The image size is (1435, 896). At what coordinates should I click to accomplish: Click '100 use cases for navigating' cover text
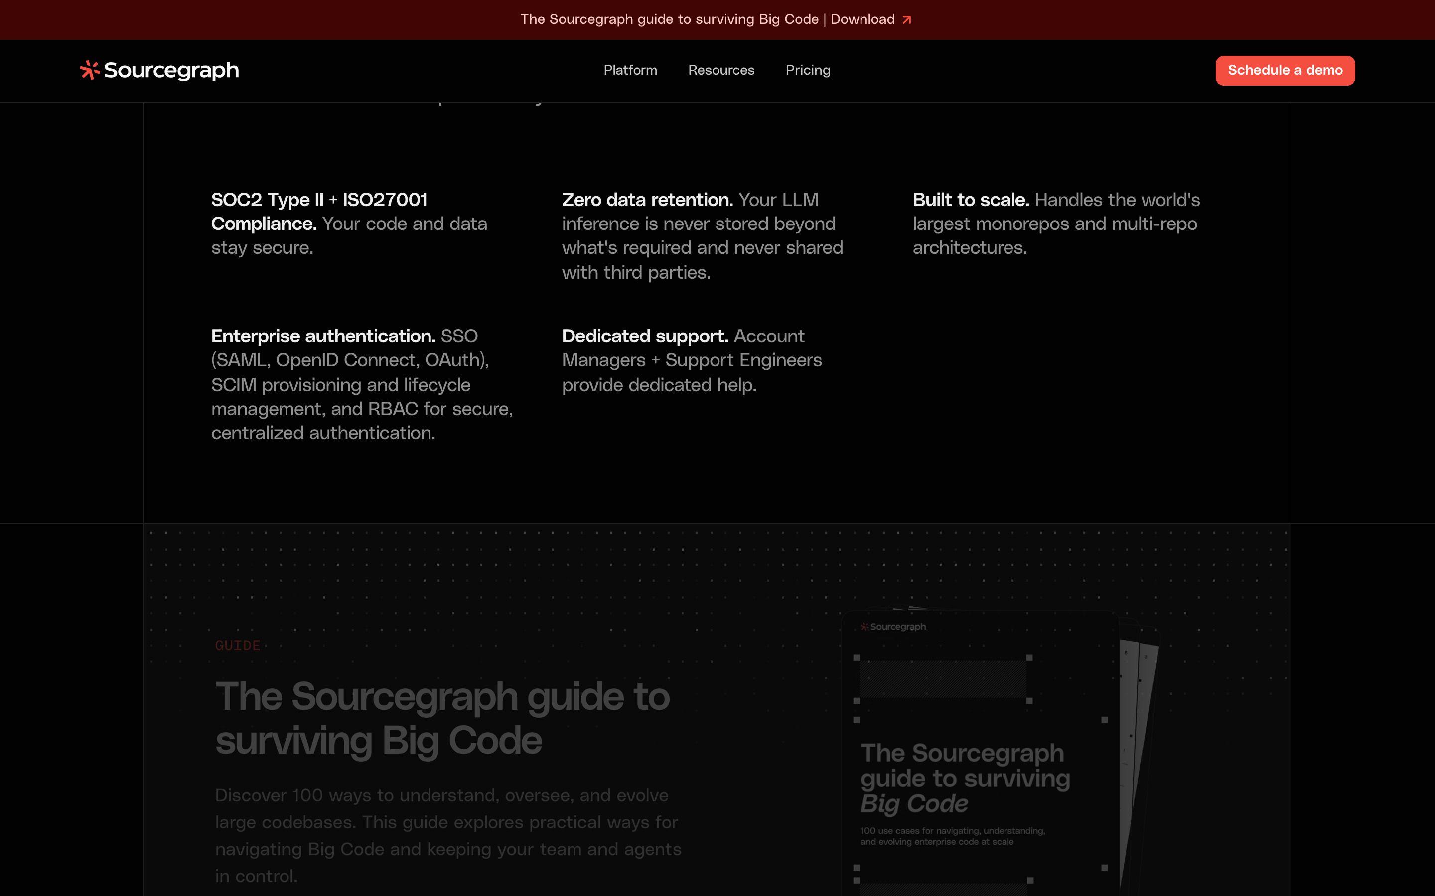(953, 836)
